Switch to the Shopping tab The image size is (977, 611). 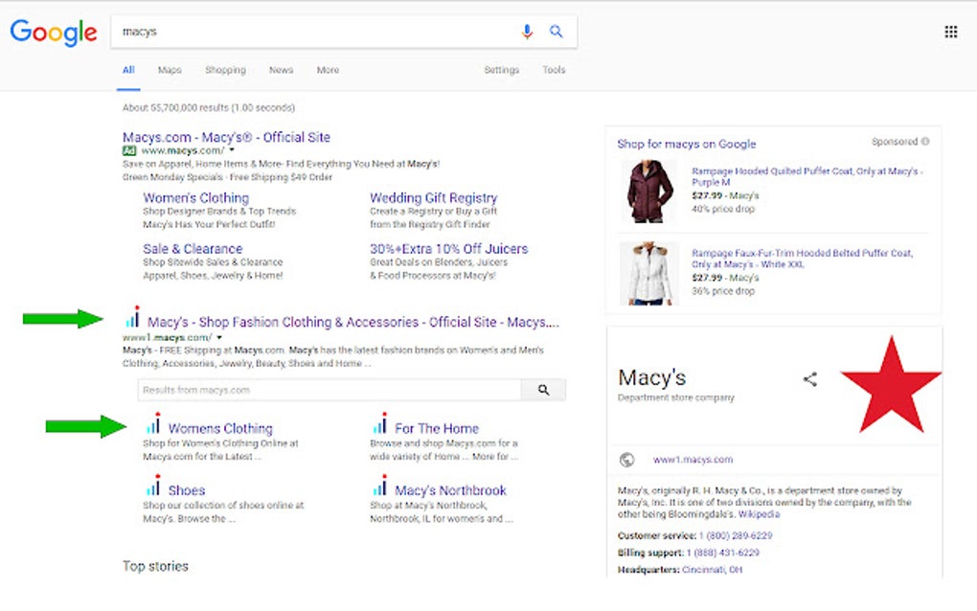point(225,70)
